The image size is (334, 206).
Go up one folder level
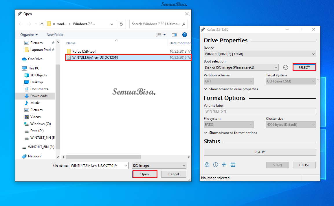coord(42,24)
